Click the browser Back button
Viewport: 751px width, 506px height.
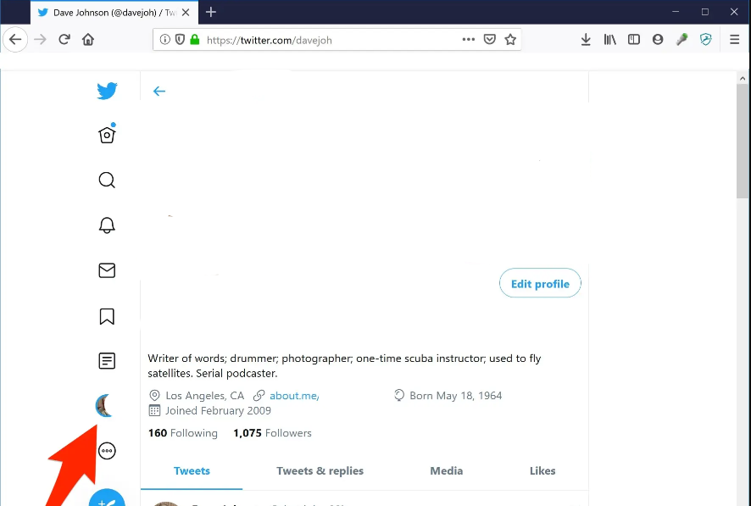coord(15,39)
